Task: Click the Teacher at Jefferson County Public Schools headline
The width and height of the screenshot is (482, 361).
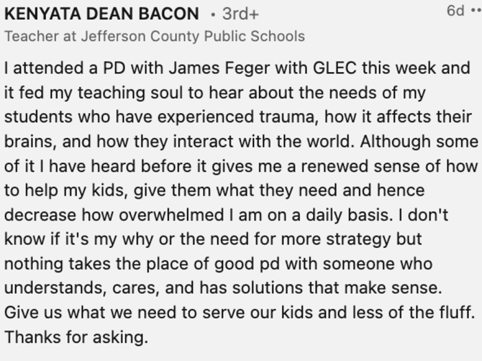Action: click(154, 36)
